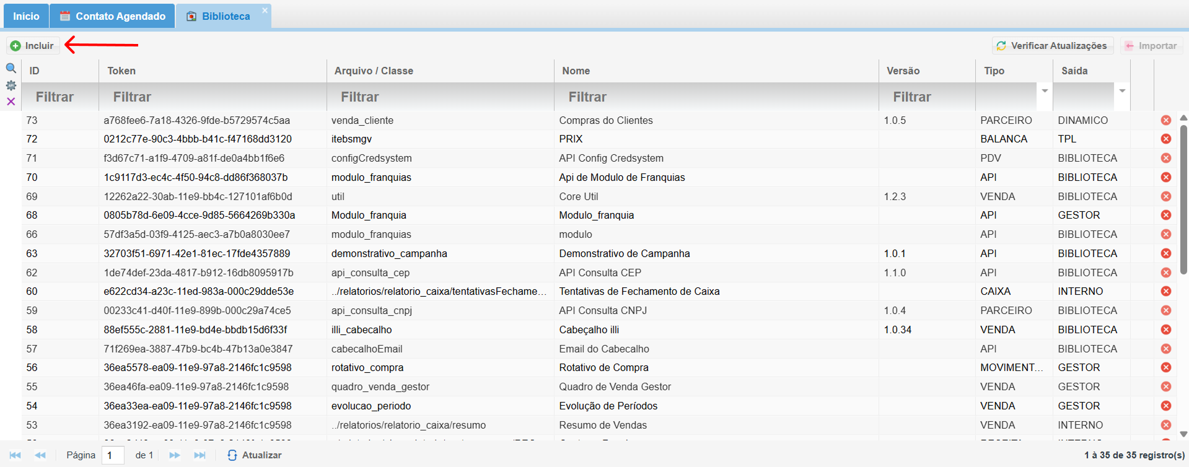
Task: Sort by the Versão column header
Action: point(903,71)
